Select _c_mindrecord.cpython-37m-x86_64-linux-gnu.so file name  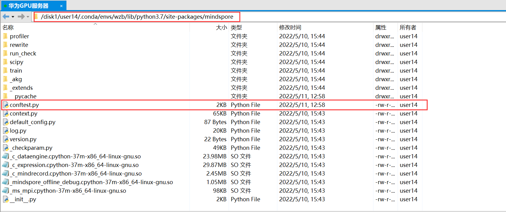pos(76,173)
